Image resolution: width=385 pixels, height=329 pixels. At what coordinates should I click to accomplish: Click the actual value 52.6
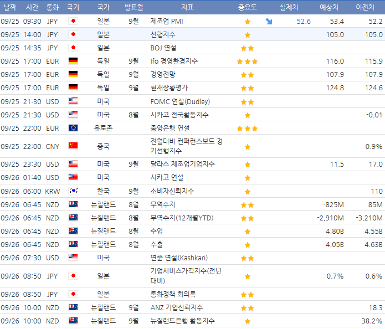304,22
